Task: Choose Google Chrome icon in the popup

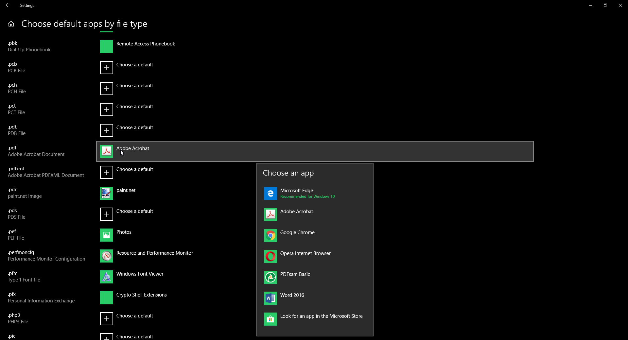Action: pyautogui.click(x=270, y=235)
